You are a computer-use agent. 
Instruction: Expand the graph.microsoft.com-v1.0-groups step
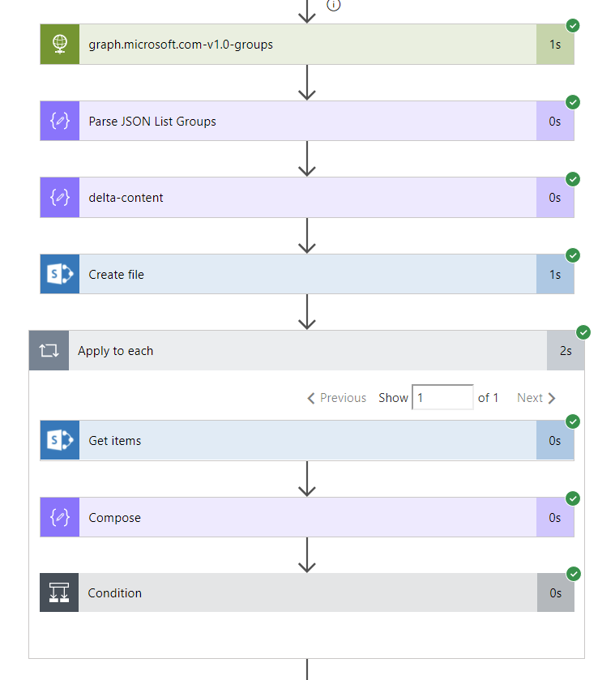pyautogui.click(x=308, y=45)
